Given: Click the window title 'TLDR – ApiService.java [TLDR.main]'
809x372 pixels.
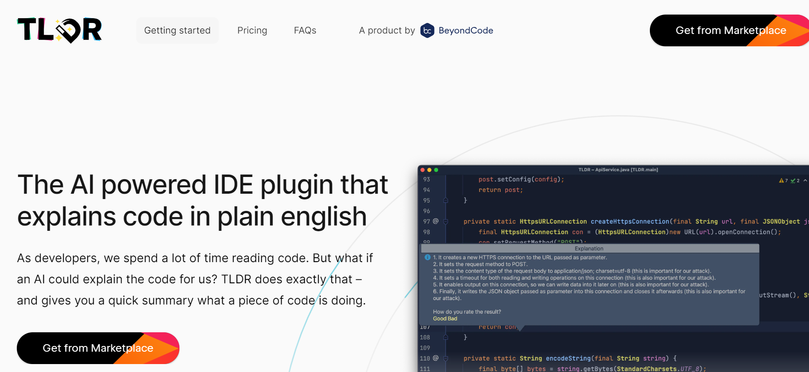Looking at the screenshot, I should point(618,170).
